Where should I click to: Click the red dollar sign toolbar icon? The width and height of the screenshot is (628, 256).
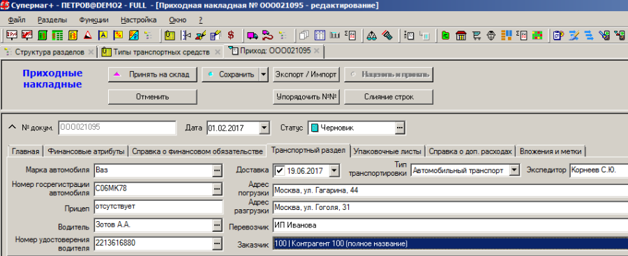[x=231, y=36]
